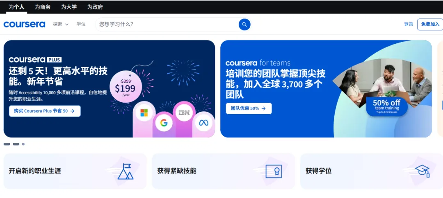This screenshot has width=443, height=198.
Task: Click the certificate icon on 获得紧缺技能
Action: point(274,171)
